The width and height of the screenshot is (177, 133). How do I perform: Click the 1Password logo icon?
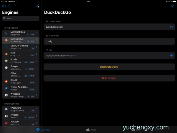pos(6,109)
